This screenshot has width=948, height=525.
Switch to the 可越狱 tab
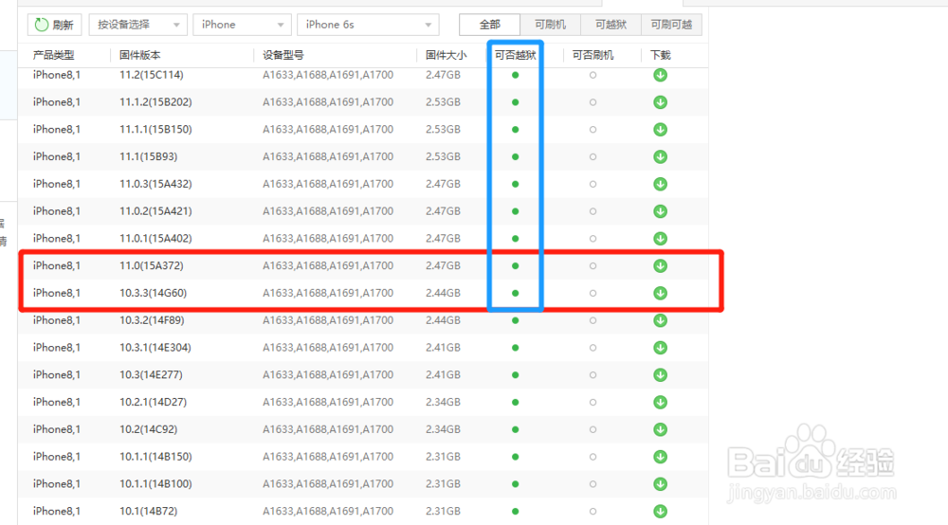pos(611,25)
